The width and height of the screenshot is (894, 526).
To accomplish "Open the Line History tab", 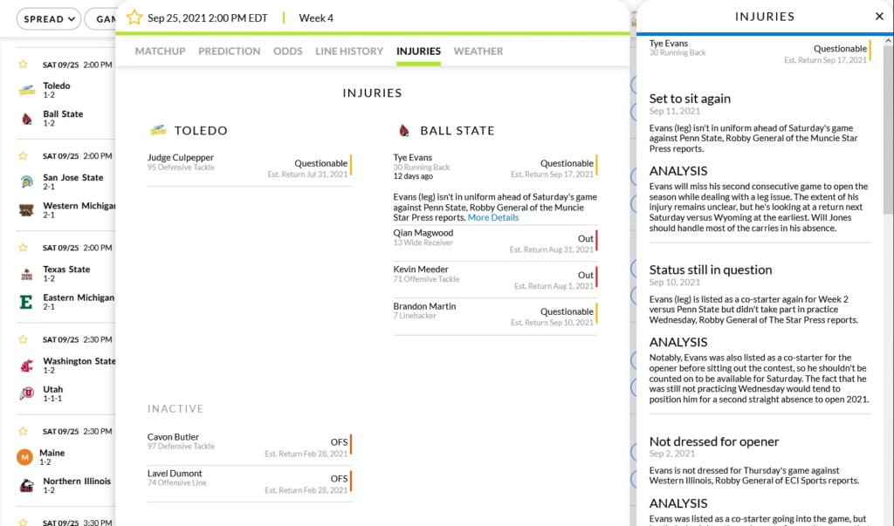I will 349,51.
